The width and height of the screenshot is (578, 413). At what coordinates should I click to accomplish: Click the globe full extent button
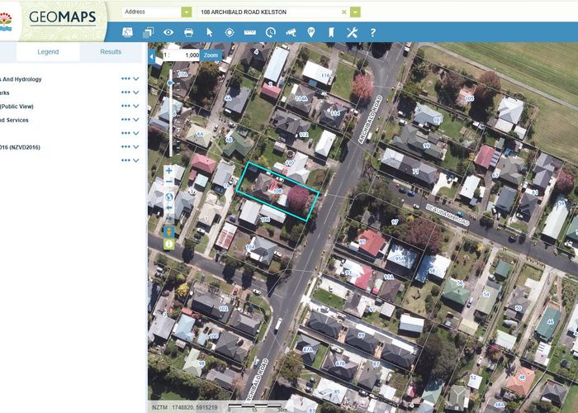[x=168, y=197]
